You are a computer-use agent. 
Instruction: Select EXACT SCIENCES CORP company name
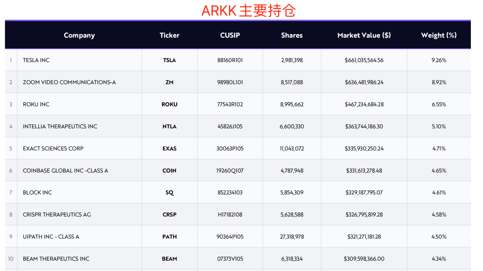pyautogui.click(x=53, y=149)
